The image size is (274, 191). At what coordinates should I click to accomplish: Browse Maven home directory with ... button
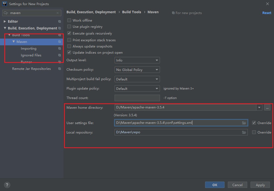coord(267,107)
